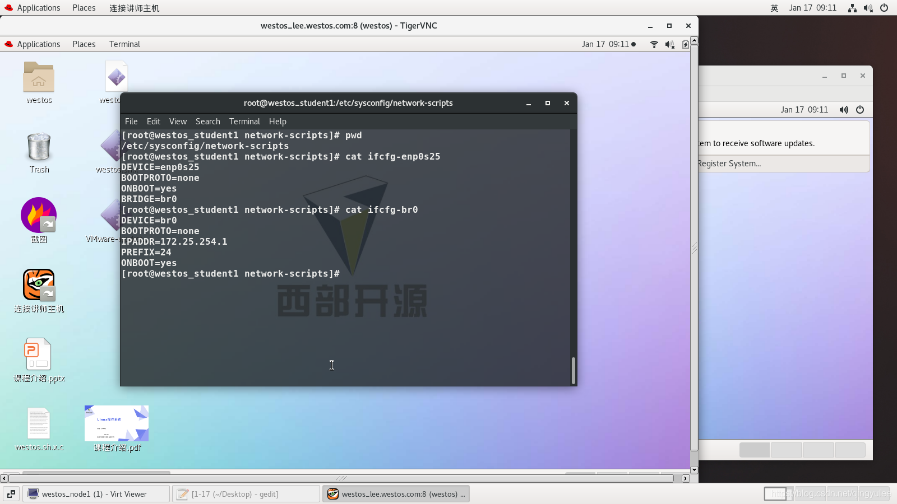Maximize the TigerVNC window

coord(669,26)
